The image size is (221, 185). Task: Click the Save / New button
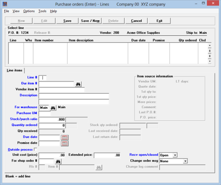pyautogui.click(x=90, y=21)
